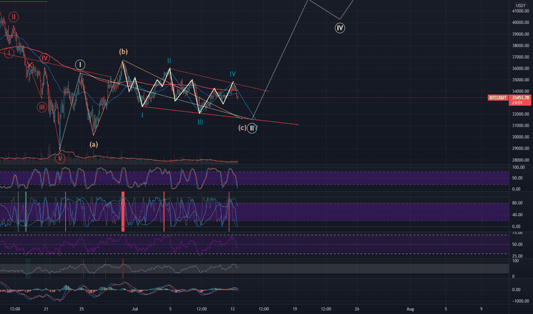Screen dimensions: 533x314
Task: Select the teal II subwave label
Action: [x=169, y=61]
